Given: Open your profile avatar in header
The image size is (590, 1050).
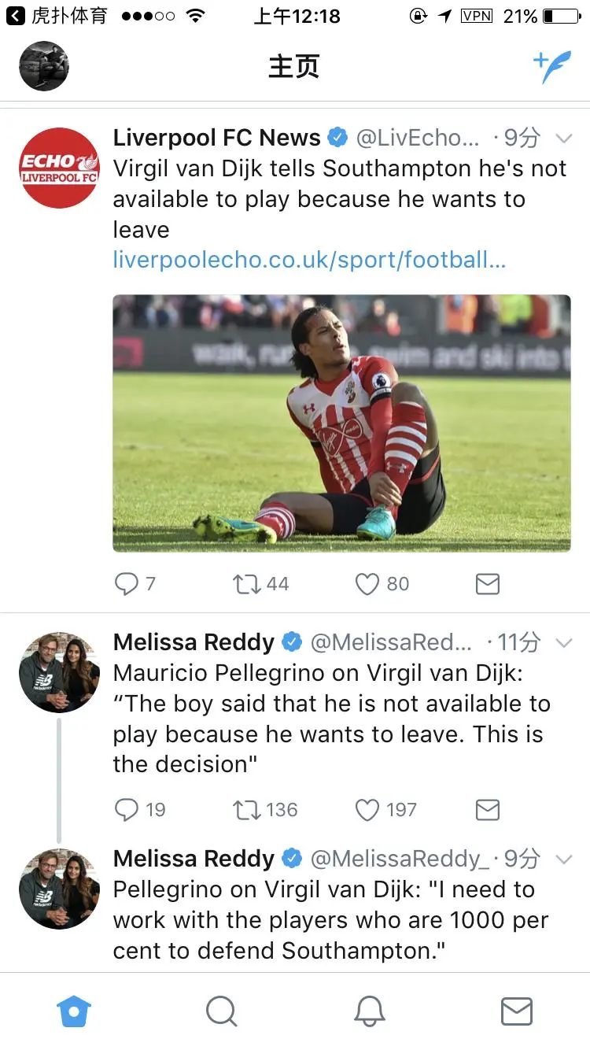Looking at the screenshot, I should pos(44,66).
